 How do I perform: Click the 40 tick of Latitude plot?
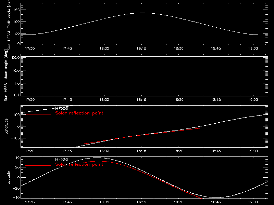coord(17,158)
